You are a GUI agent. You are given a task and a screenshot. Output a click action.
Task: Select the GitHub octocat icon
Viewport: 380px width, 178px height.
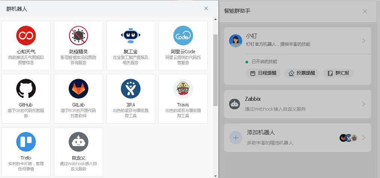tap(26, 89)
